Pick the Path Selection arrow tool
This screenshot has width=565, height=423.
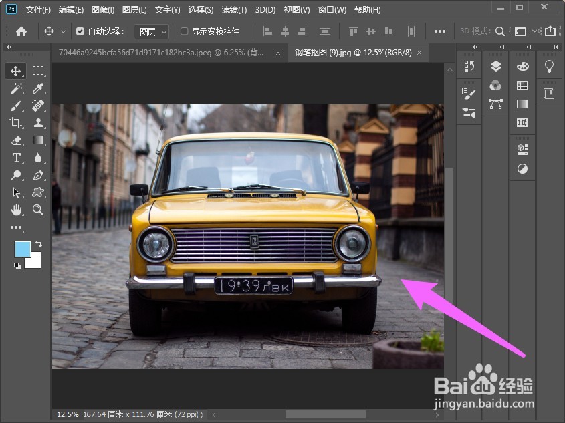[16, 192]
